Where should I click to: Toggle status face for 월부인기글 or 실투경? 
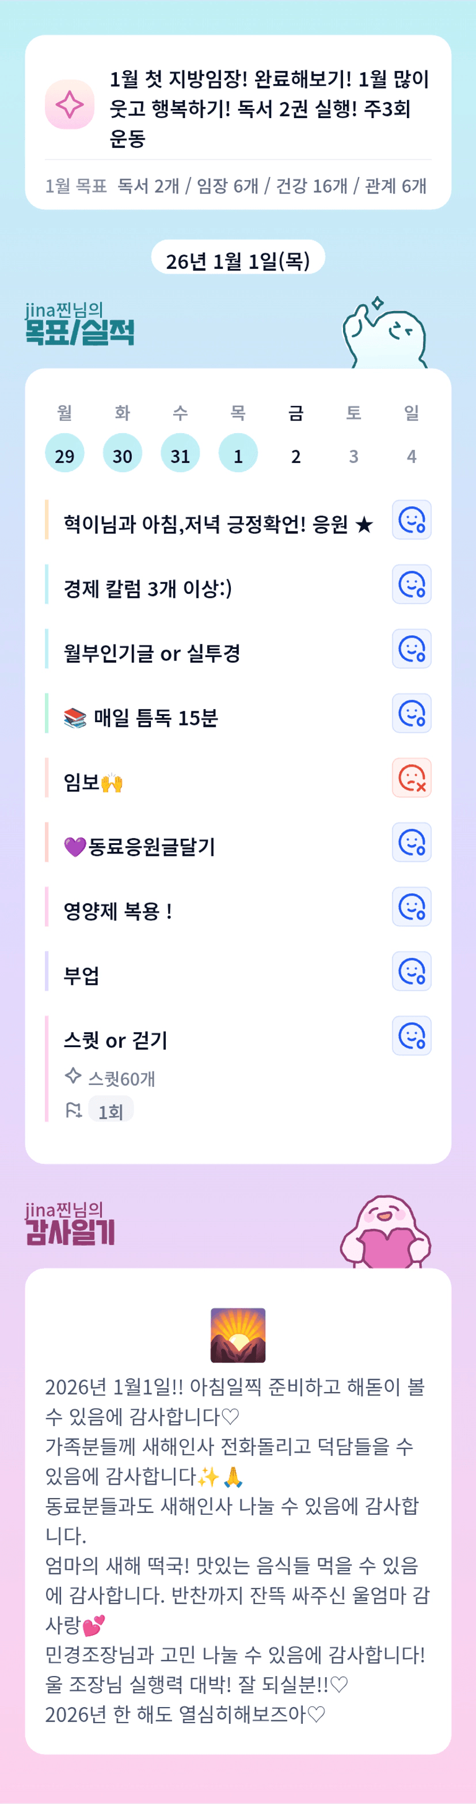point(412,649)
